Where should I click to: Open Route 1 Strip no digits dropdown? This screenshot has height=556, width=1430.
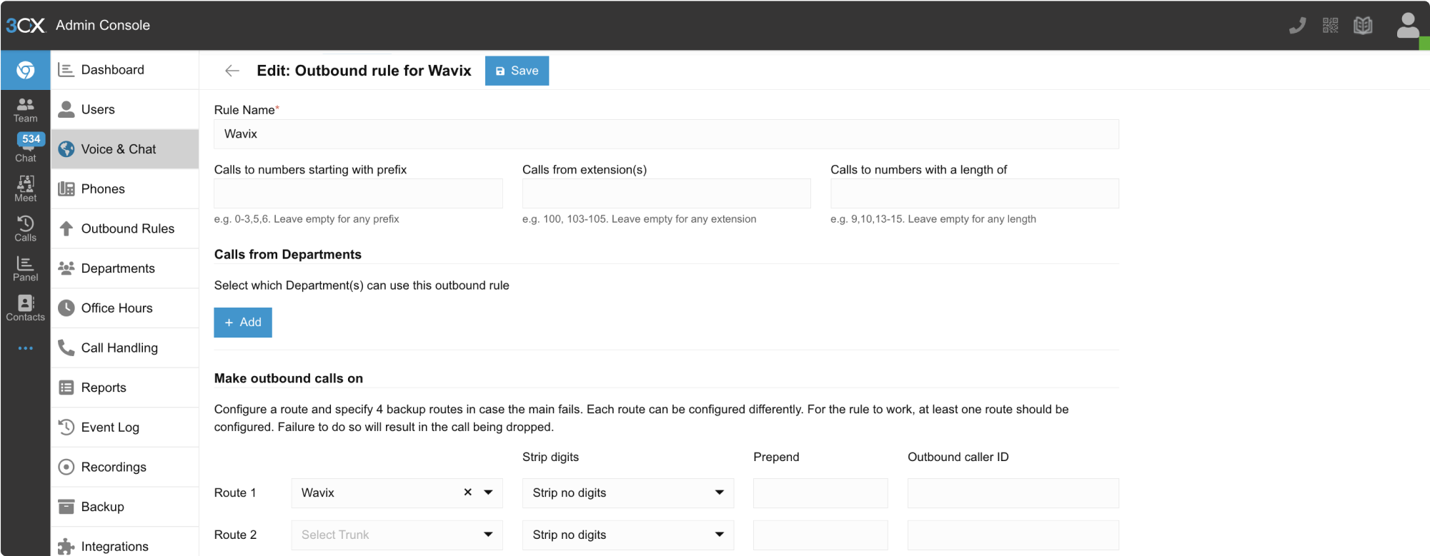pos(628,493)
